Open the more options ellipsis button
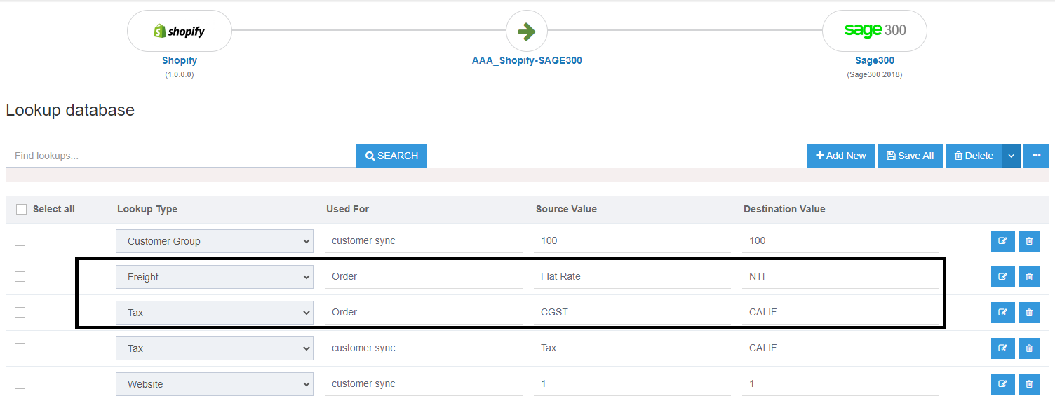 coord(1036,156)
